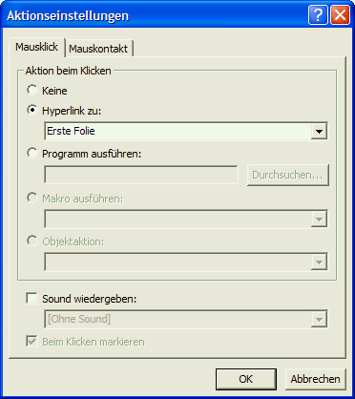355x399 pixels.
Task: Click the Durchsuchen... button
Action: pyautogui.click(x=288, y=175)
